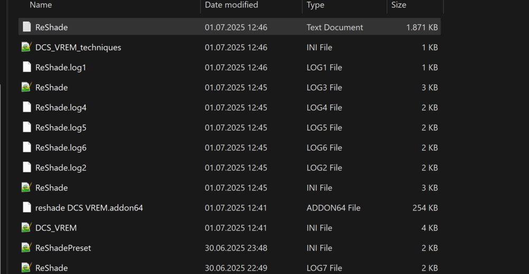Select the ReShadePreset file name
This screenshot has width=529, height=274.
(x=63, y=248)
